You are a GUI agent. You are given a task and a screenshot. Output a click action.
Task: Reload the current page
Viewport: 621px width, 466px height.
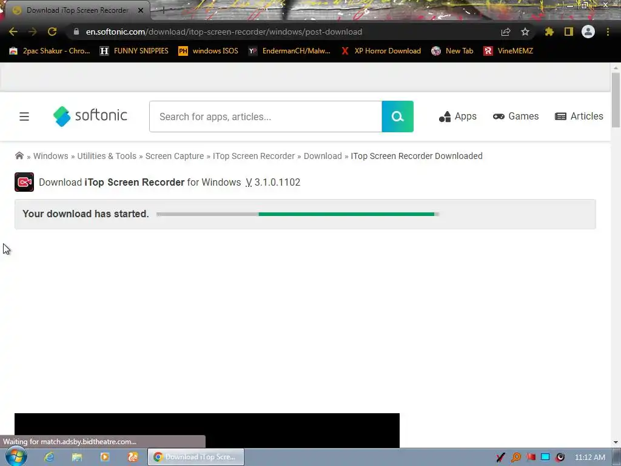tap(52, 32)
